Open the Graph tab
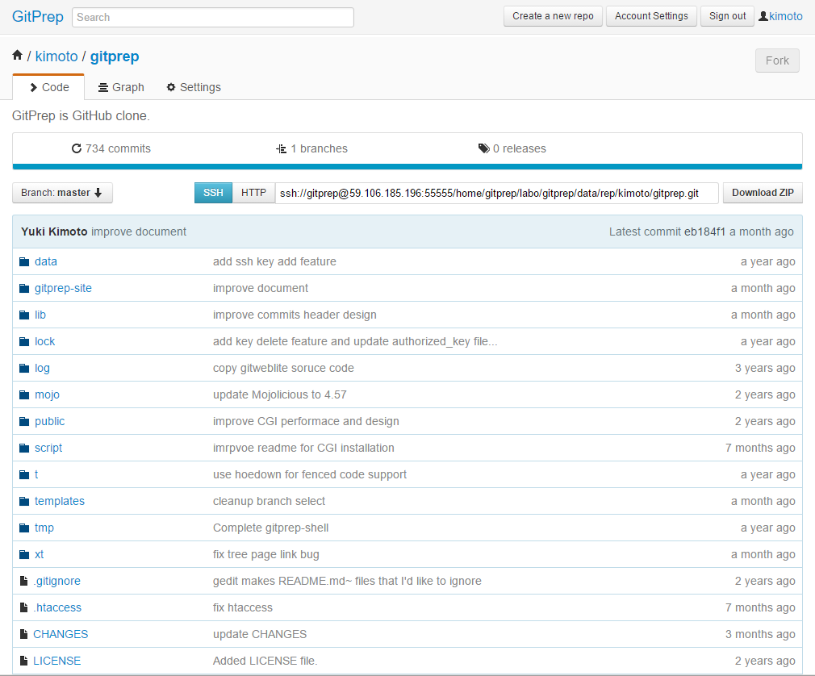815x676 pixels. pos(121,87)
